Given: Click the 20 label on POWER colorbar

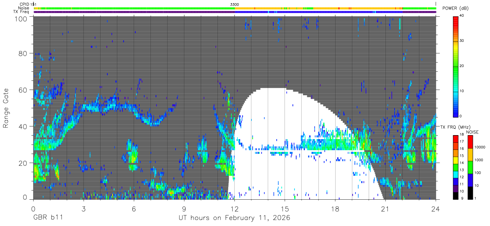Looking at the screenshot, I should point(462,66).
